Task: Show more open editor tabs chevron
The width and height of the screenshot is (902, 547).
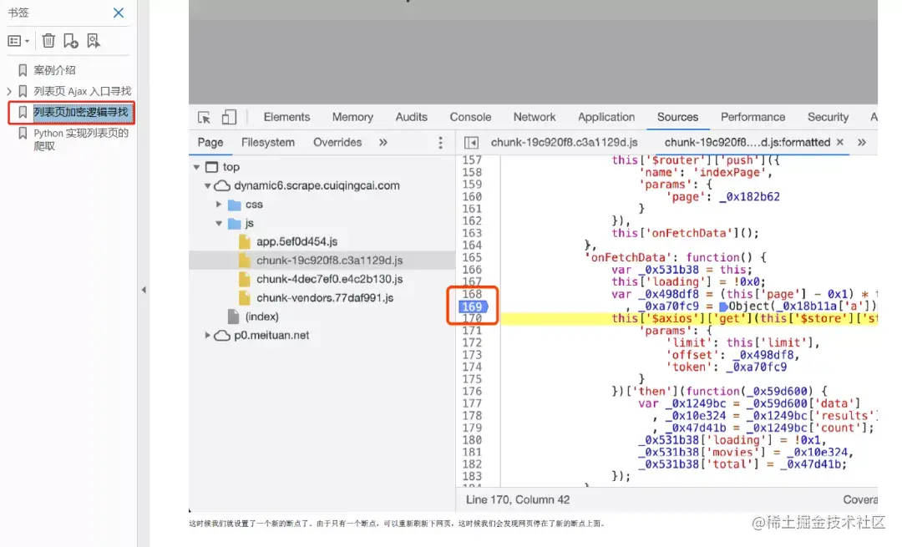Action: click(x=862, y=142)
